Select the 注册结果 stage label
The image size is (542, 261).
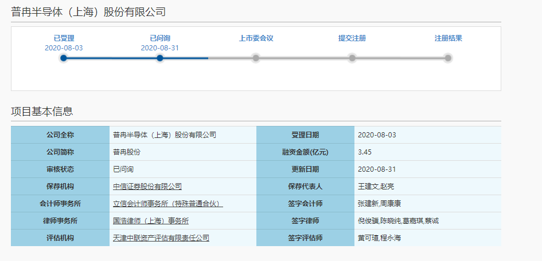tap(448, 38)
